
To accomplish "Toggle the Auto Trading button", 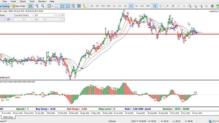I will (5, 6).
